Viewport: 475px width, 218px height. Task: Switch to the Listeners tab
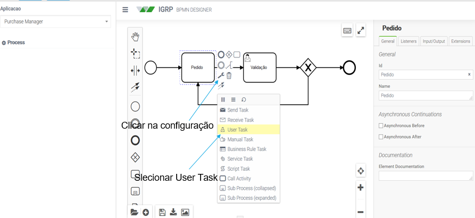[409, 41]
